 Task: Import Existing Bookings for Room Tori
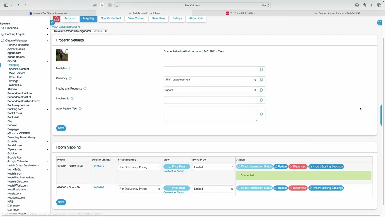click(x=326, y=188)
